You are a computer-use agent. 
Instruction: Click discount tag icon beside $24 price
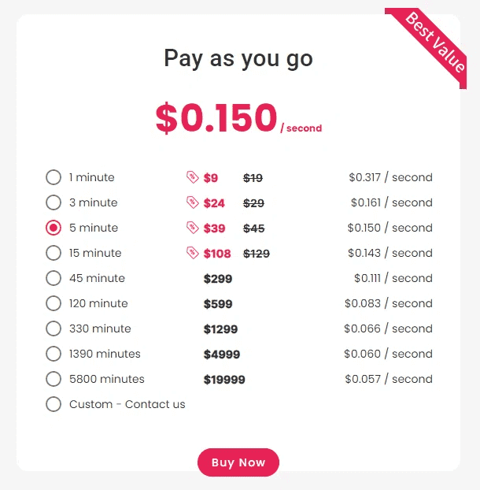[192, 202]
